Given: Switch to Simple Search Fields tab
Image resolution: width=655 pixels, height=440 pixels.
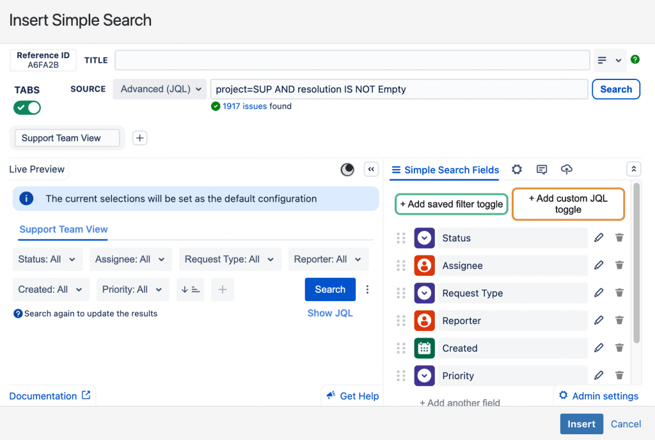Looking at the screenshot, I should coord(445,170).
